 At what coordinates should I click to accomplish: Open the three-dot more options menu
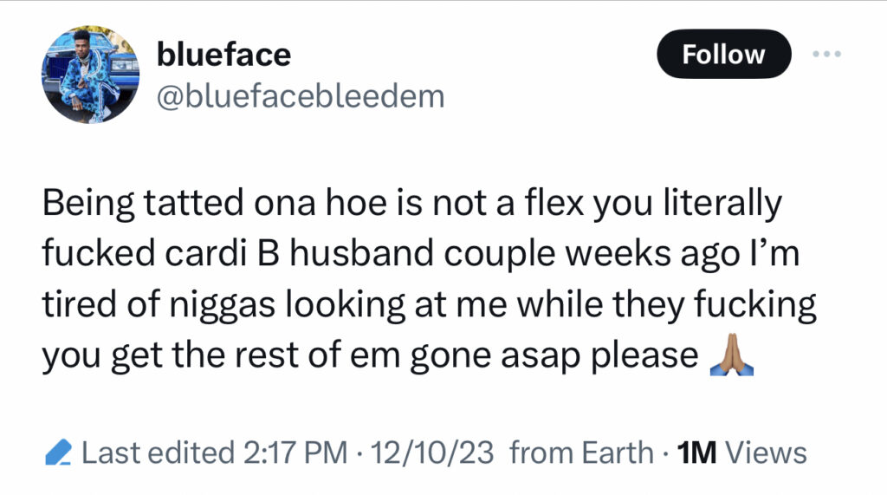(x=826, y=54)
